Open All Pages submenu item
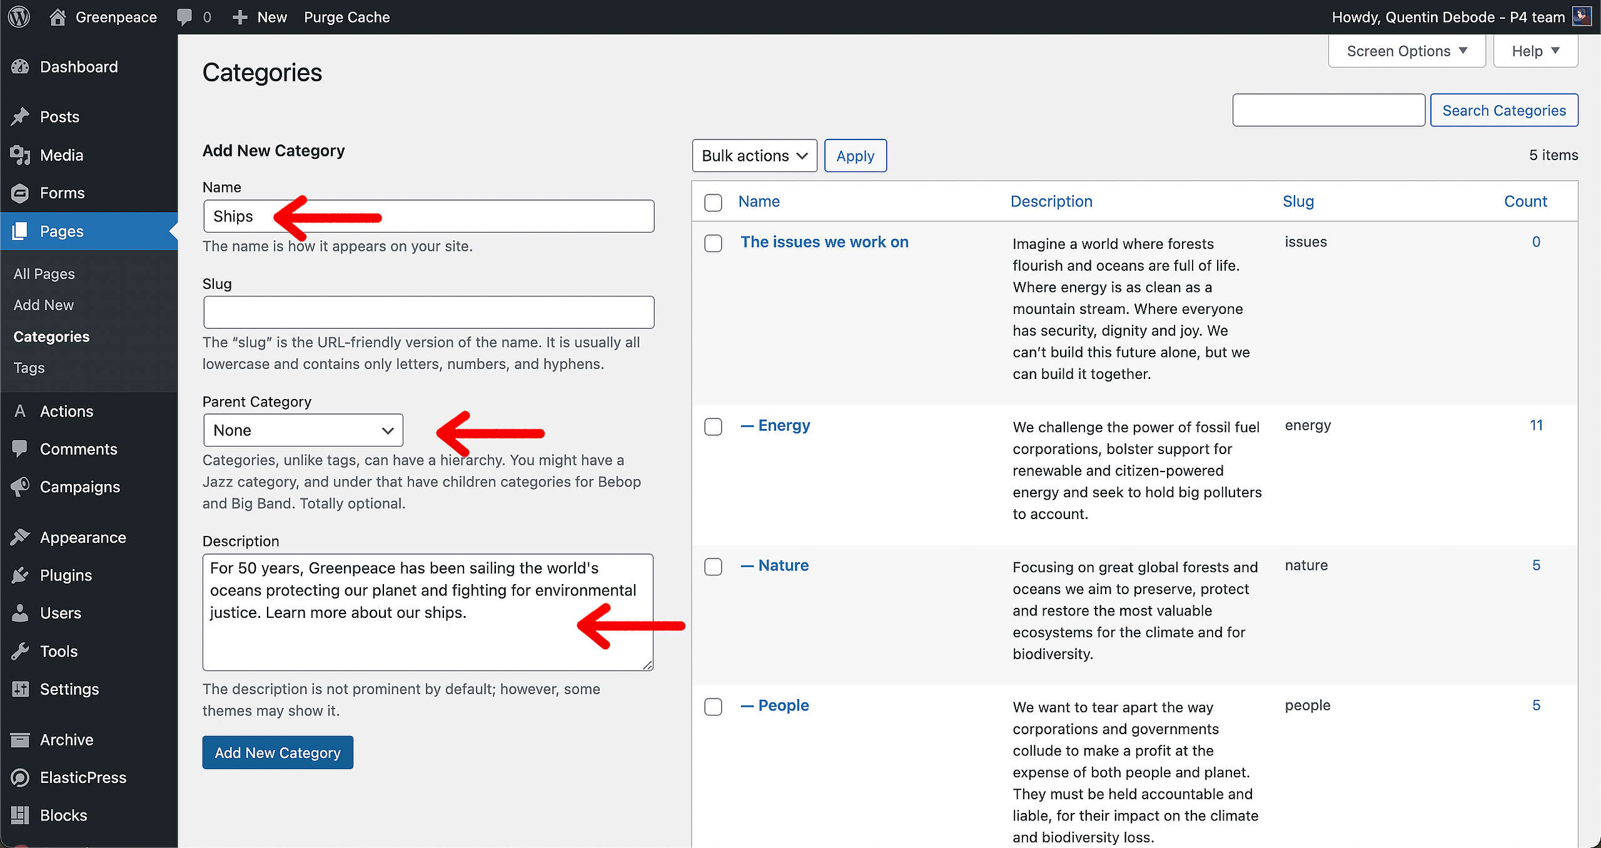The image size is (1601, 848). [44, 274]
